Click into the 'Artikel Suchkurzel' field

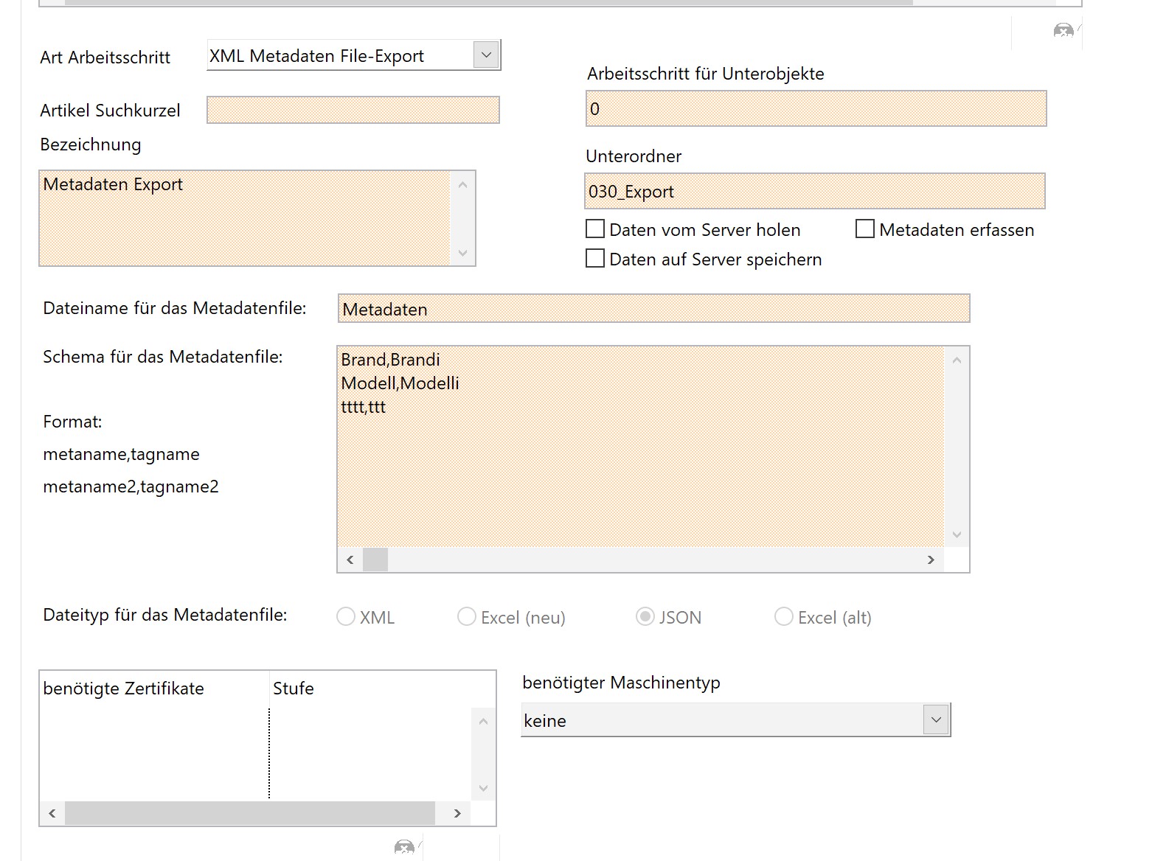353,111
